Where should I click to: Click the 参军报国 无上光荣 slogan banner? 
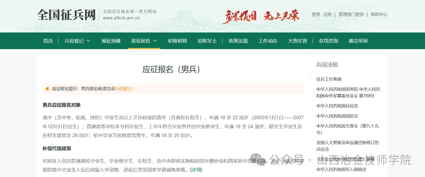tap(261, 16)
